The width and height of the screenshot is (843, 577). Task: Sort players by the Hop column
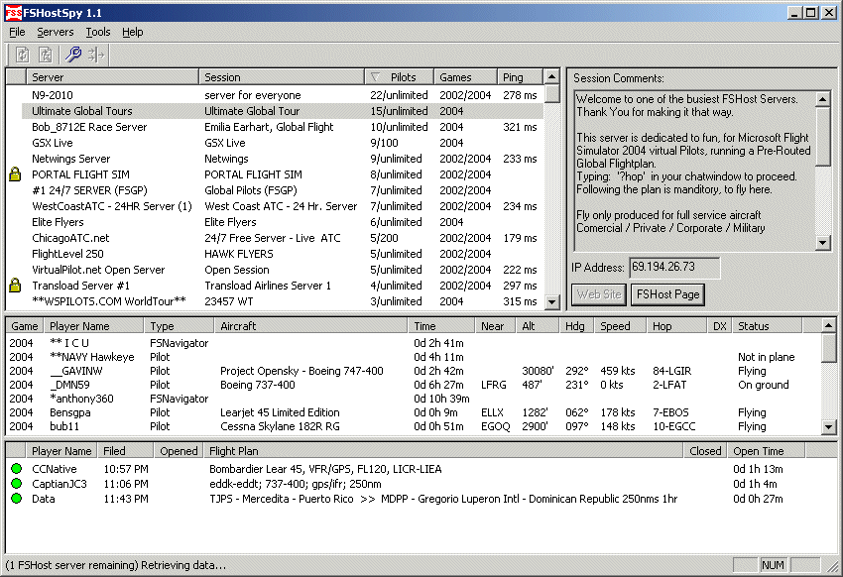[x=676, y=326]
